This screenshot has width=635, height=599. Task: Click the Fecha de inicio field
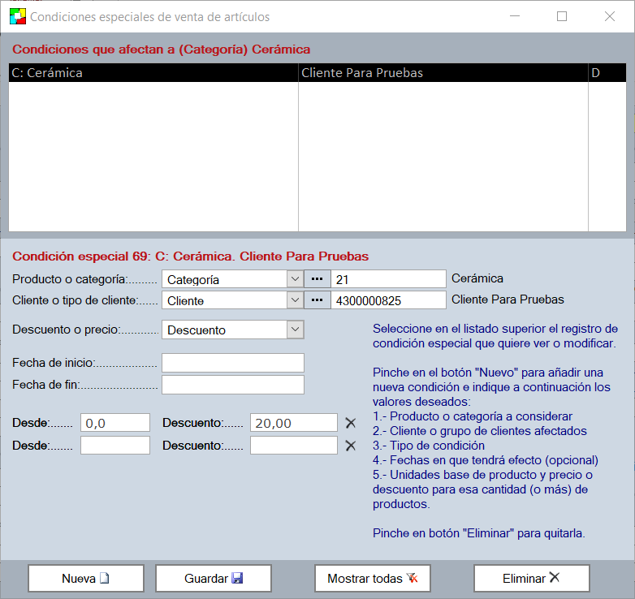(x=232, y=363)
